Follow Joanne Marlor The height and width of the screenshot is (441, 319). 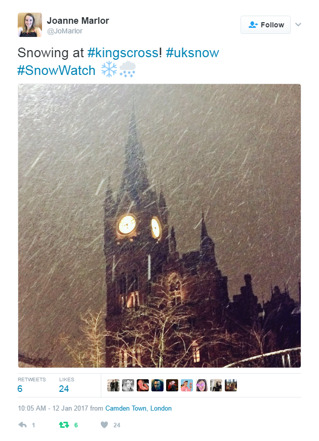pos(265,25)
